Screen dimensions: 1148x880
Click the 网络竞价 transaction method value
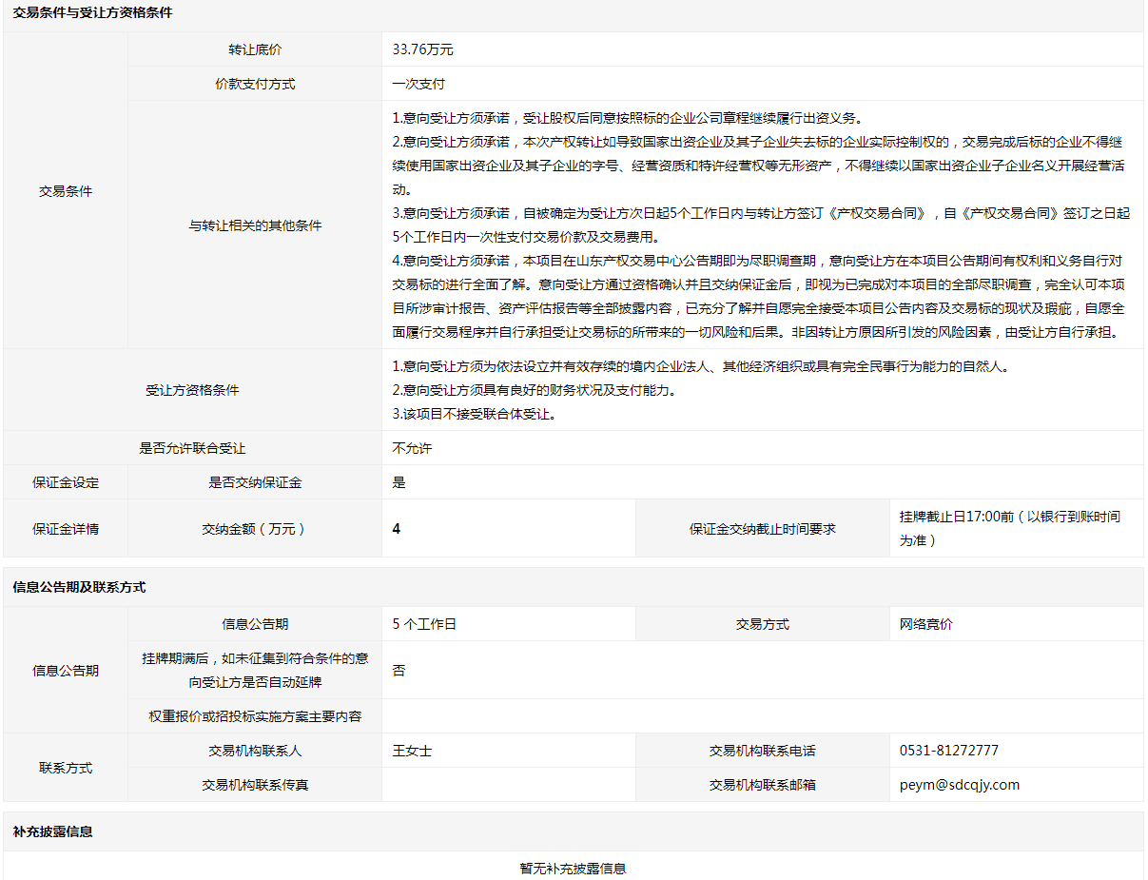[925, 624]
